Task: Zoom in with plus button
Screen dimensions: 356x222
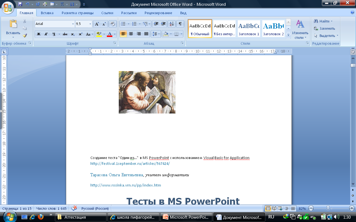Action: tap(352, 208)
